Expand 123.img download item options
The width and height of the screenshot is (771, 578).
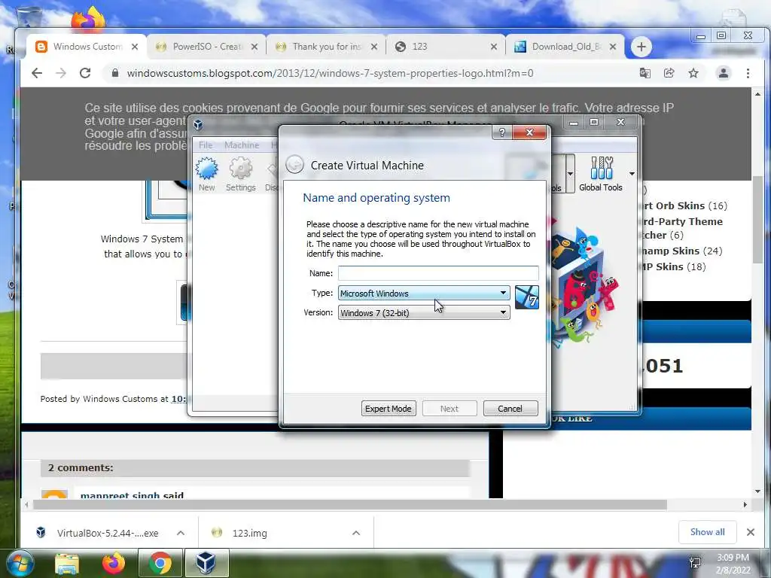356,533
